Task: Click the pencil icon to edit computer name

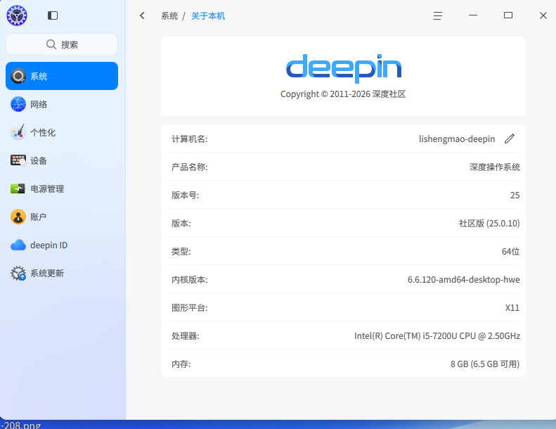Action: [510, 139]
